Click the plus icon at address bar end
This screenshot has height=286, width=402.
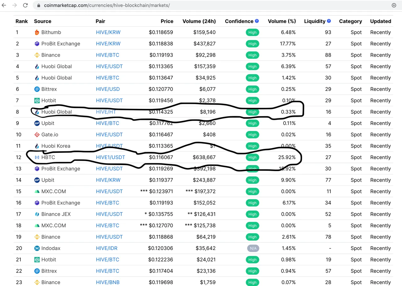[x=394, y=5]
